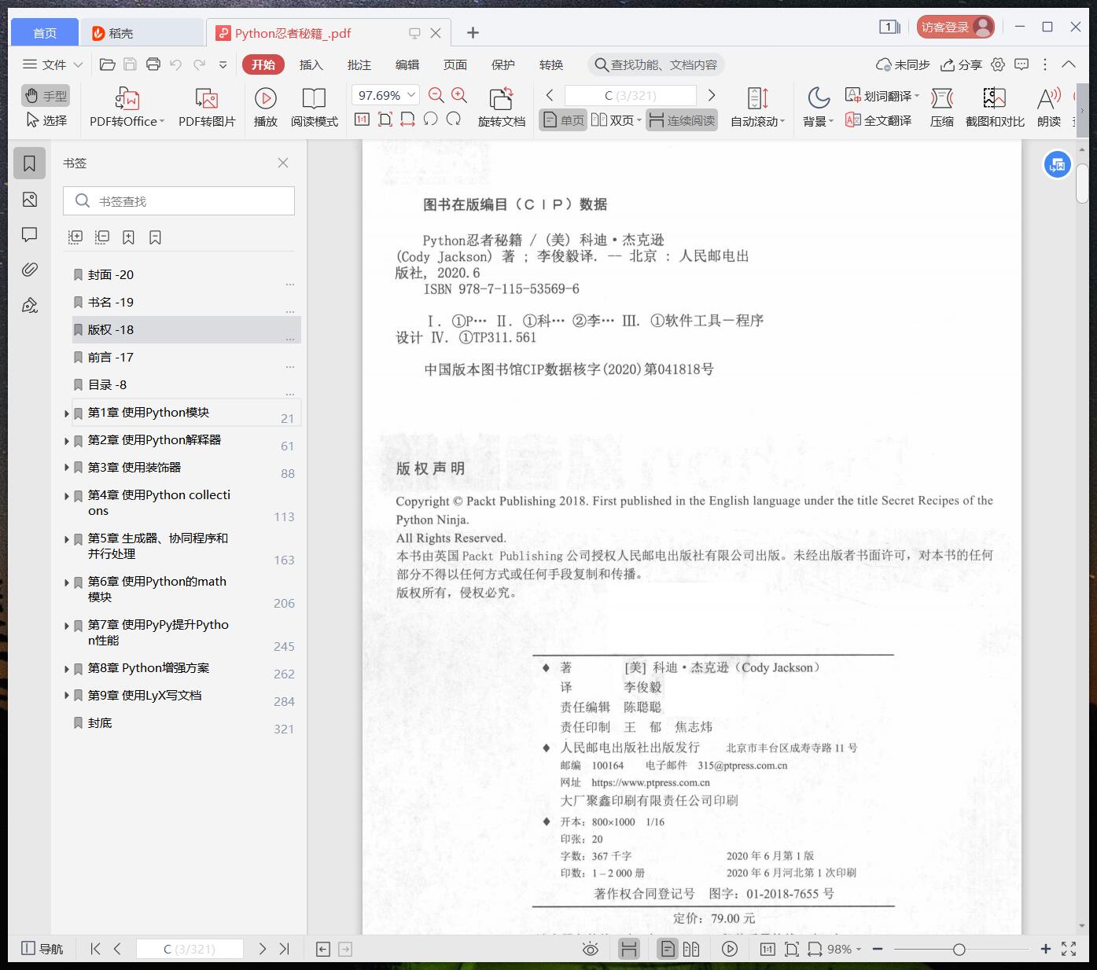Switch to double page view (双页)
Screen dimensions: 1097x970
617,120
